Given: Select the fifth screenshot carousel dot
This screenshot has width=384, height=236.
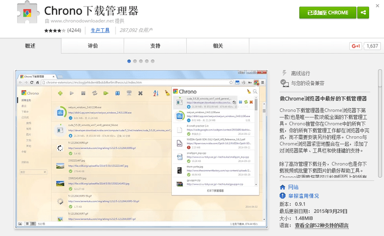Looking at the screenshot, I should tap(153, 61).
